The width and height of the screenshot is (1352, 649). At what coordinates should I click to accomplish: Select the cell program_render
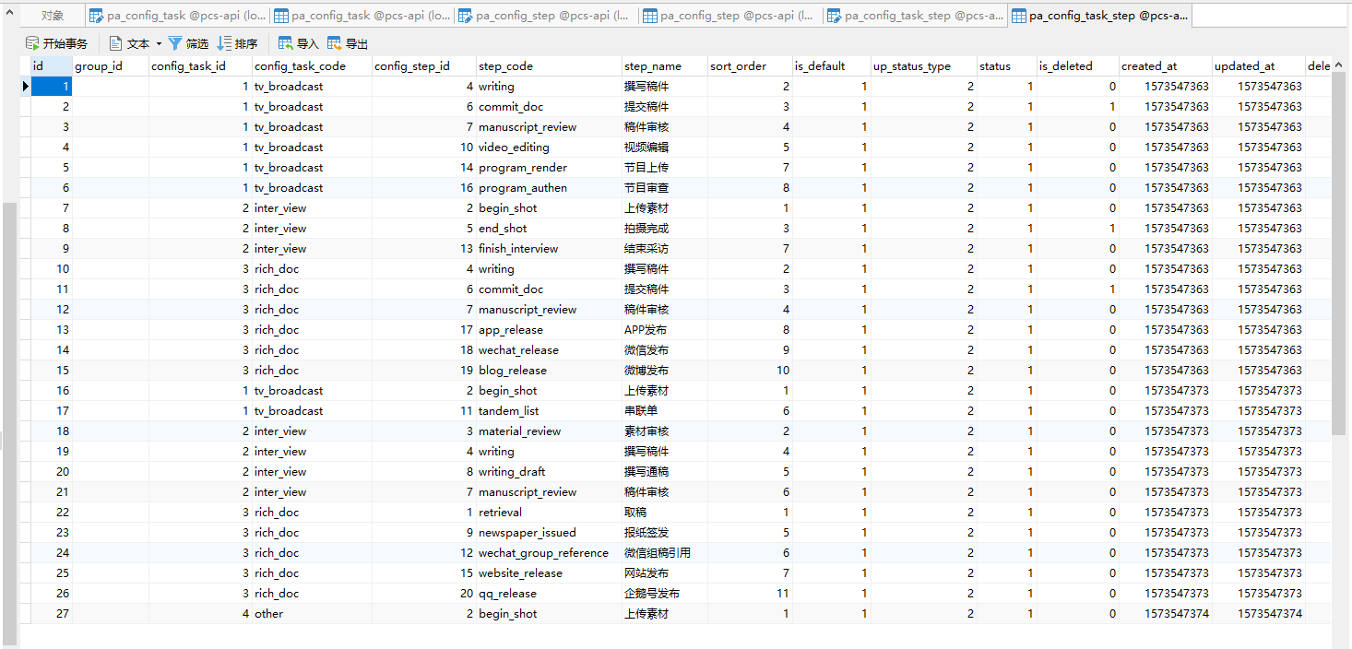point(549,168)
